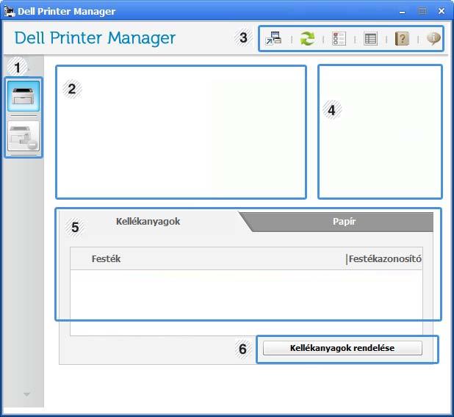
Task: Click the Festék column header
Action: pyautogui.click(x=106, y=258)
